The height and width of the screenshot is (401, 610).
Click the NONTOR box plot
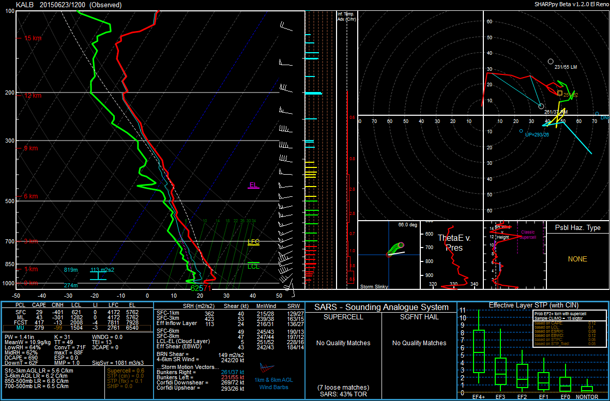587,387
